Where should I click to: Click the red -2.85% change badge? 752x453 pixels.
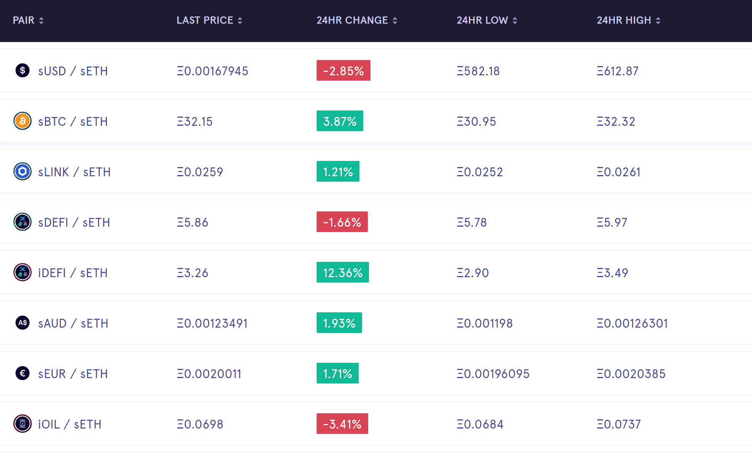pos(343,70)
